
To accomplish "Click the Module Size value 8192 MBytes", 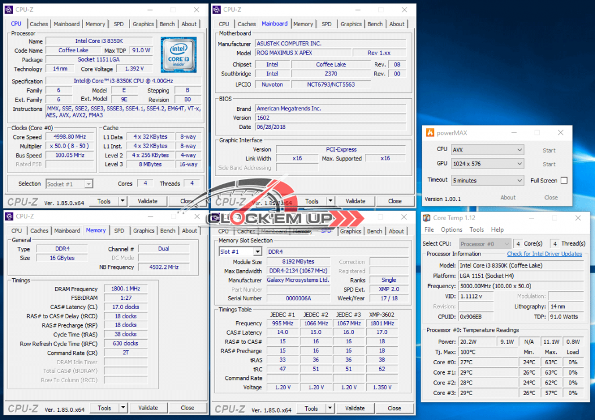I will pyautogui.click(x=298, y=261).
